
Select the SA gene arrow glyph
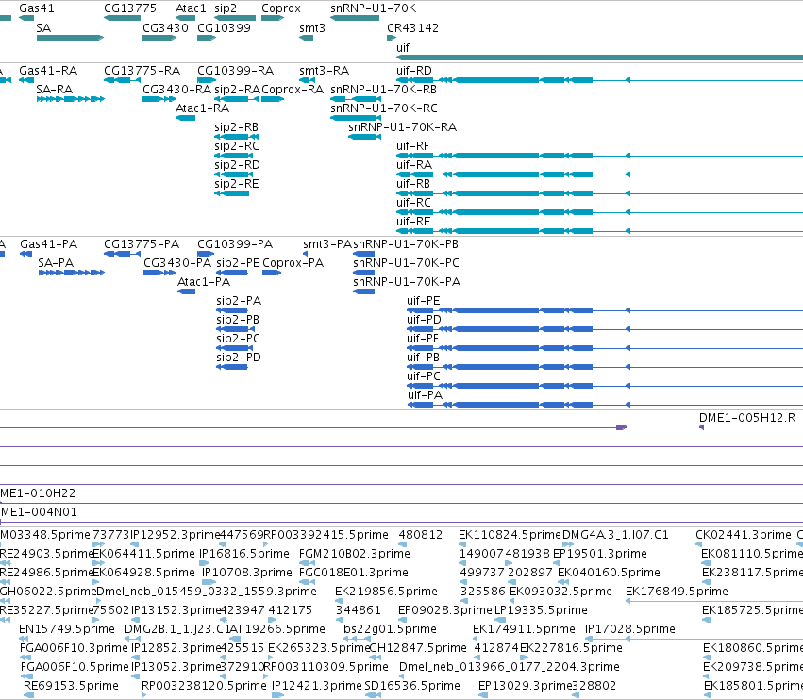click(70, 38)
